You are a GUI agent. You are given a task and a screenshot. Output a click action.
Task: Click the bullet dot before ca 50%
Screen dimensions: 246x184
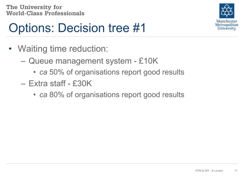coord(35,72)
